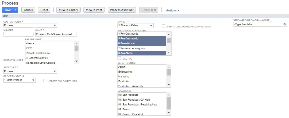Click the Location(s) list down arrow
The image size is (289, 118).
169,113
